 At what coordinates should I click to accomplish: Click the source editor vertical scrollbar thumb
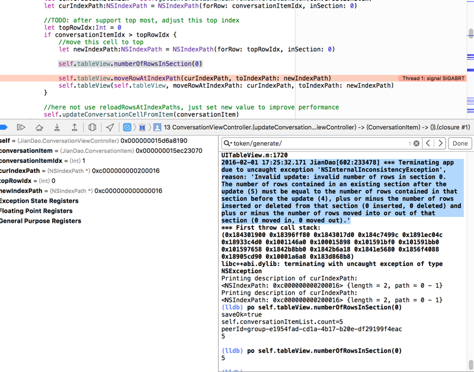(x=470, y=33)
